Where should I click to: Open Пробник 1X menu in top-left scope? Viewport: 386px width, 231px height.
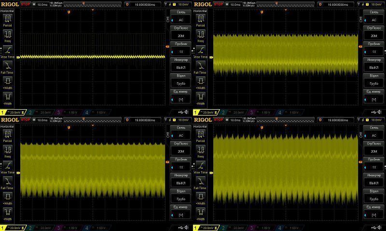(180, 49)
